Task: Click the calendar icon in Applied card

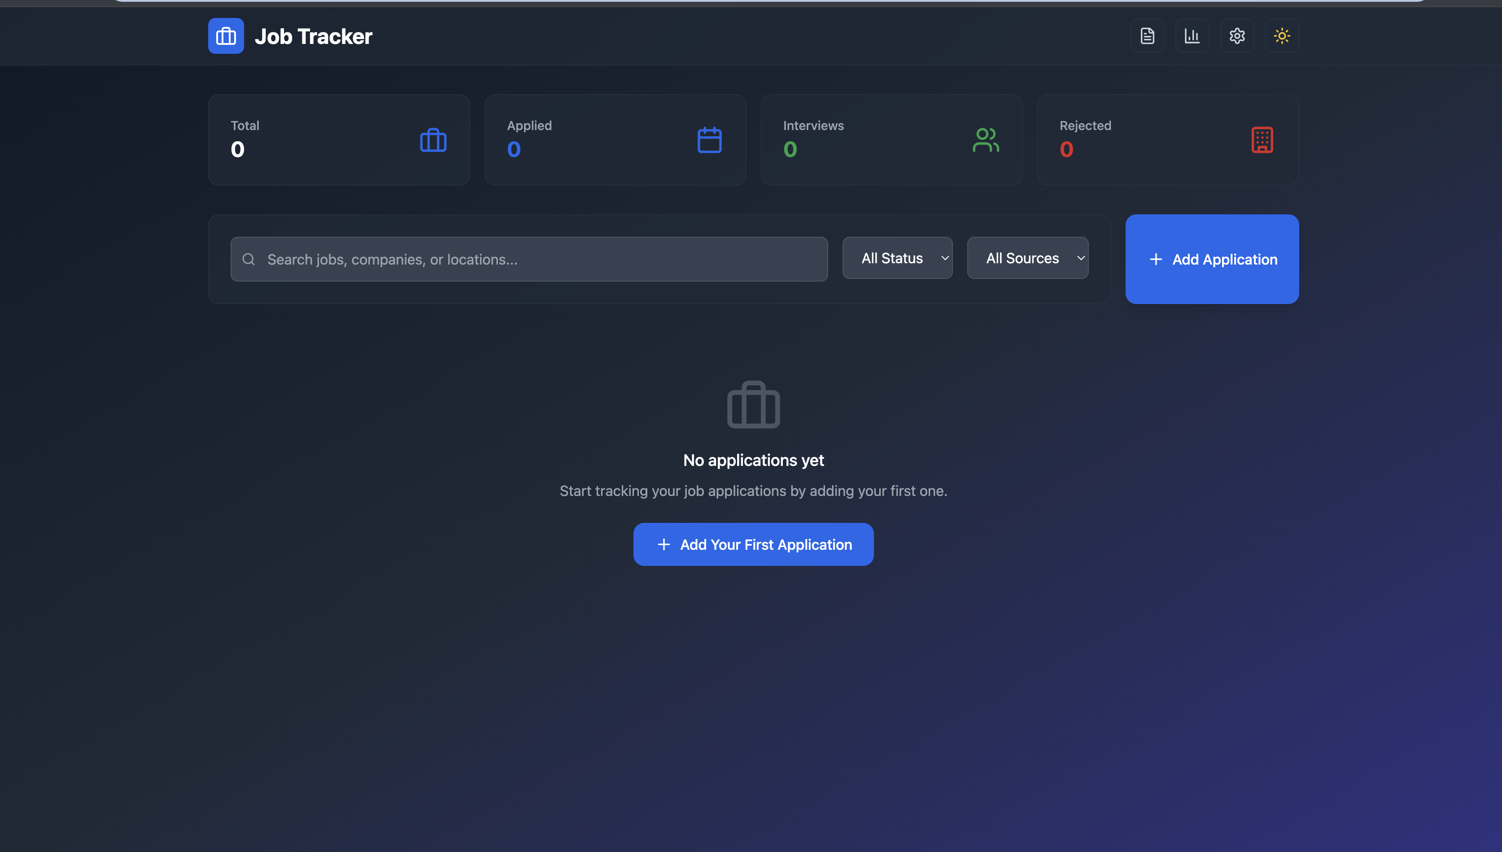Action: click(x=709, y=140)
